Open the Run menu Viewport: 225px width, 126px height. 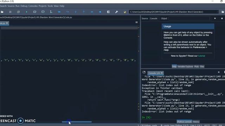[17, 6]
